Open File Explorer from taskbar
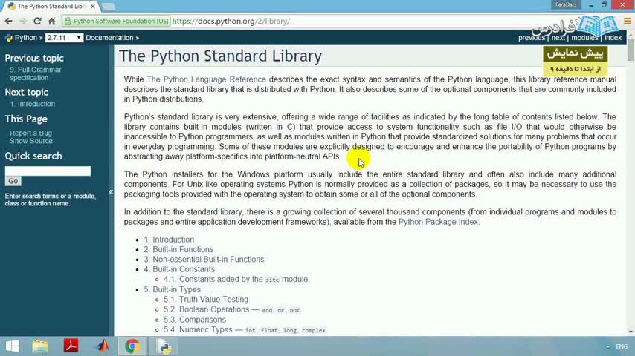 click(x=39, y=346)
